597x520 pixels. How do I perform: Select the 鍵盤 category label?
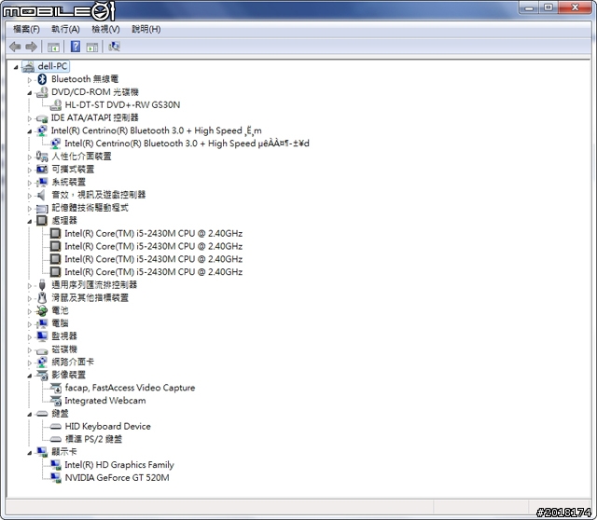click(60, 414)
